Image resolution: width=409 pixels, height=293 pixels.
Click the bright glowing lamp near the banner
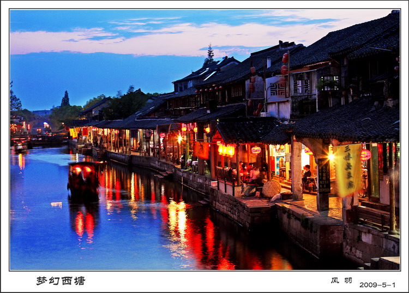[x=331, y=157]
